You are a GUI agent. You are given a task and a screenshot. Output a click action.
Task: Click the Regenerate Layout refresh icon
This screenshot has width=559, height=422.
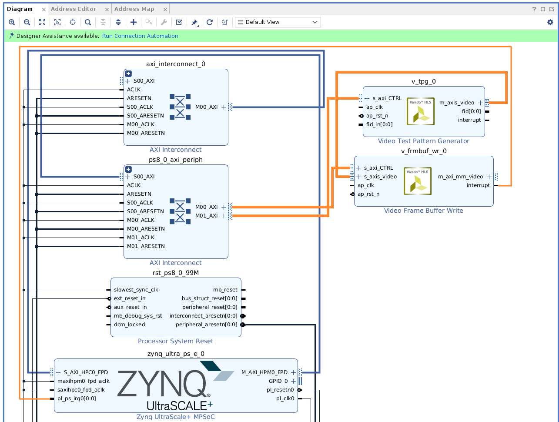(x=210, y=22)
